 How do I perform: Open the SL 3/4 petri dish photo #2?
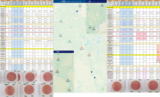coord(135,85)
